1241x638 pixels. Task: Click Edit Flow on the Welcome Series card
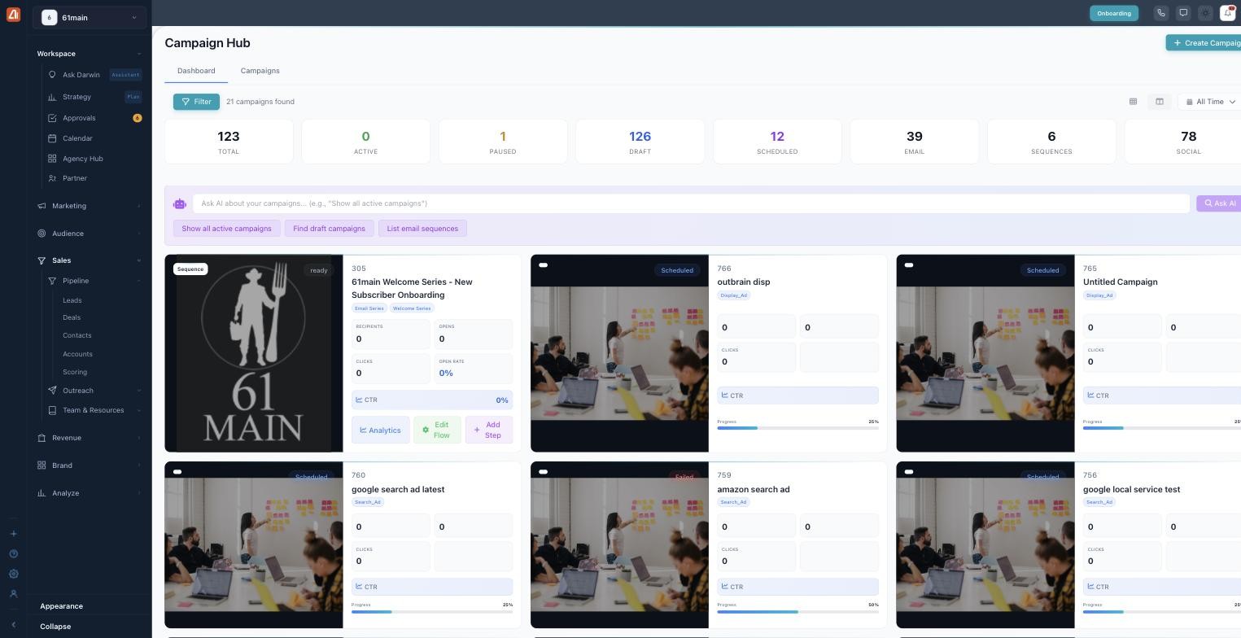coord(437,430)
